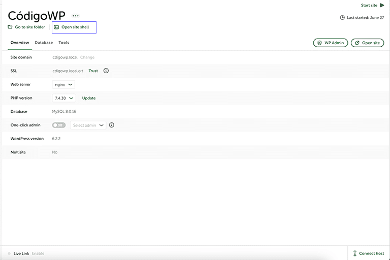Show One-click admin info icon

click(112, 125)
